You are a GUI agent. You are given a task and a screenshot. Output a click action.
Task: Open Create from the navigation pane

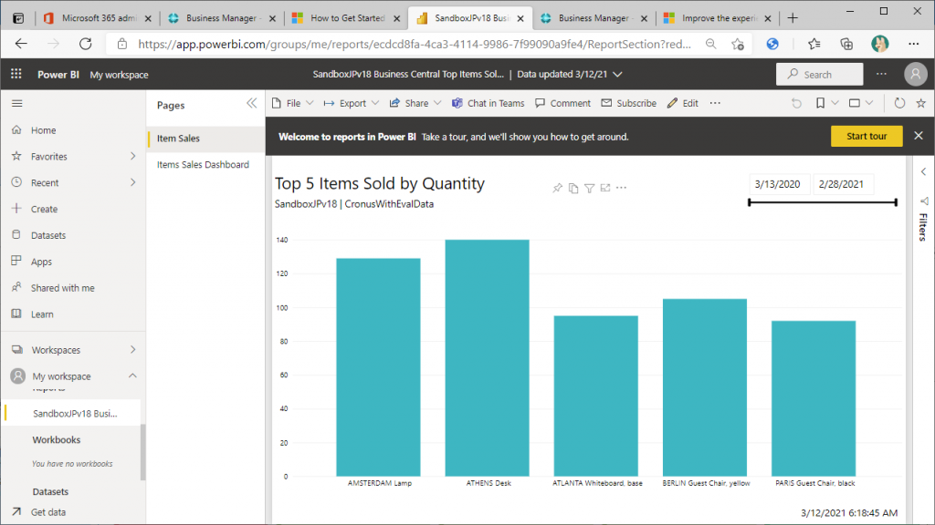(x=44, y=209)
